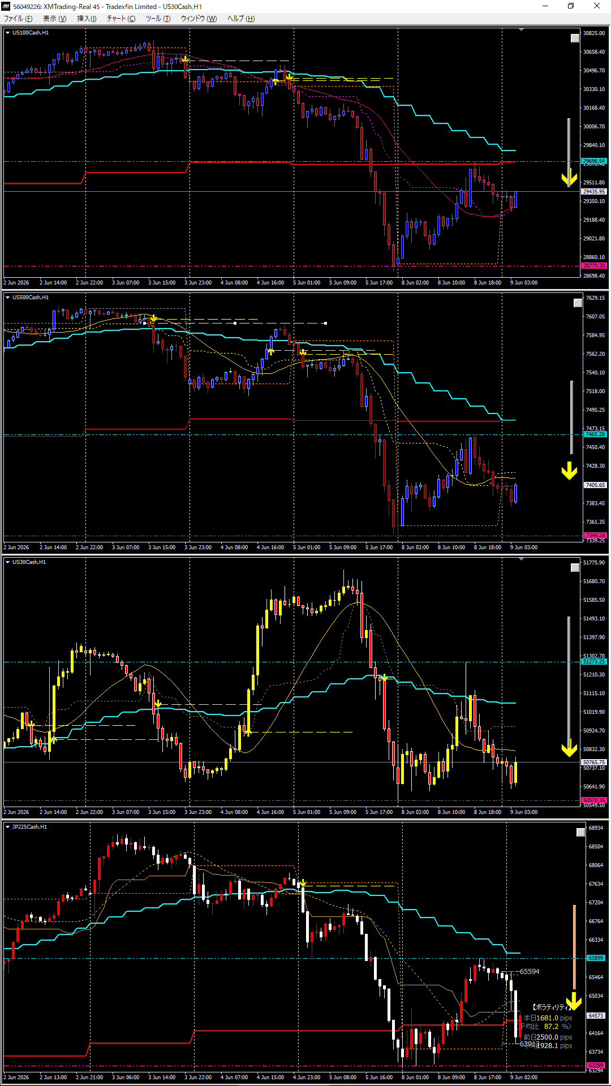Toggle the gray square on US500Cash chart

(578, 303)
